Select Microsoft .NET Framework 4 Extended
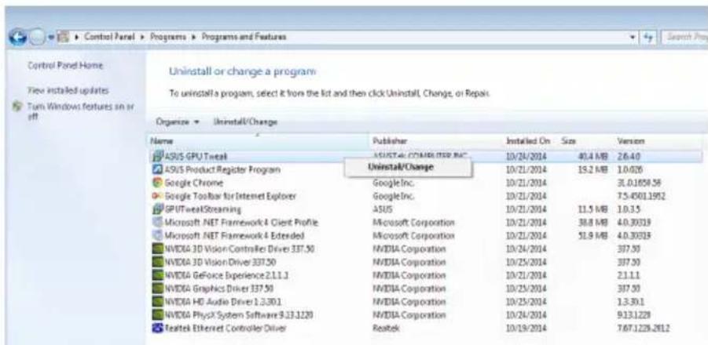Image resolution: width=708 pixels, height=345 pixels. click(x=234, y=235)
